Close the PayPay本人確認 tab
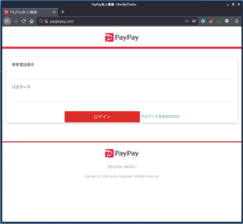 coord(54,12)
